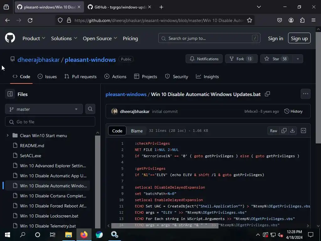
Task: Expand the Solutions menu
Action: coord(64,38)
